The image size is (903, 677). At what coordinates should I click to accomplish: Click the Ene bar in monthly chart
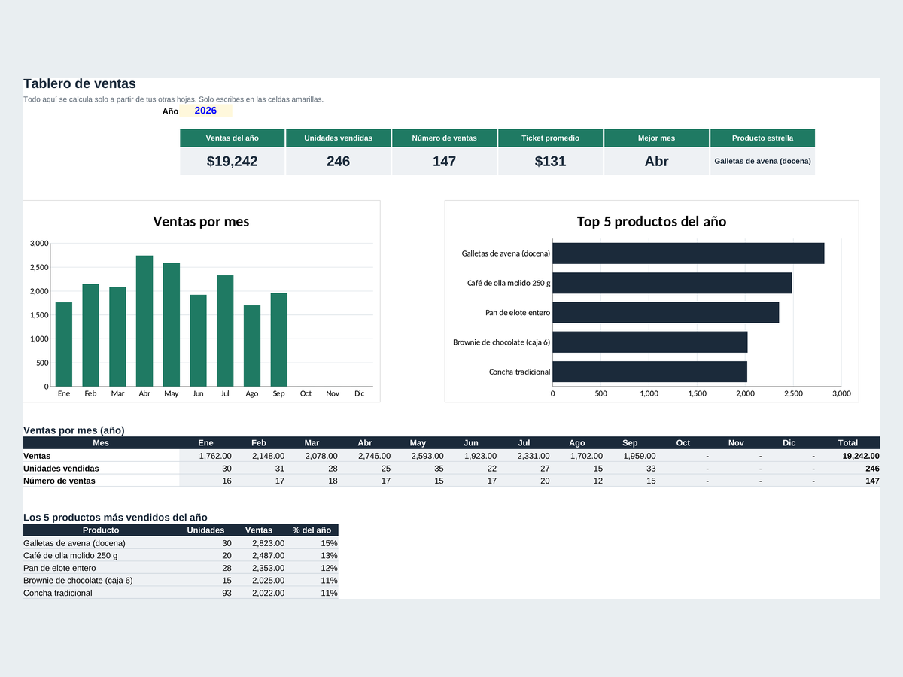click(x=64, y=345)
